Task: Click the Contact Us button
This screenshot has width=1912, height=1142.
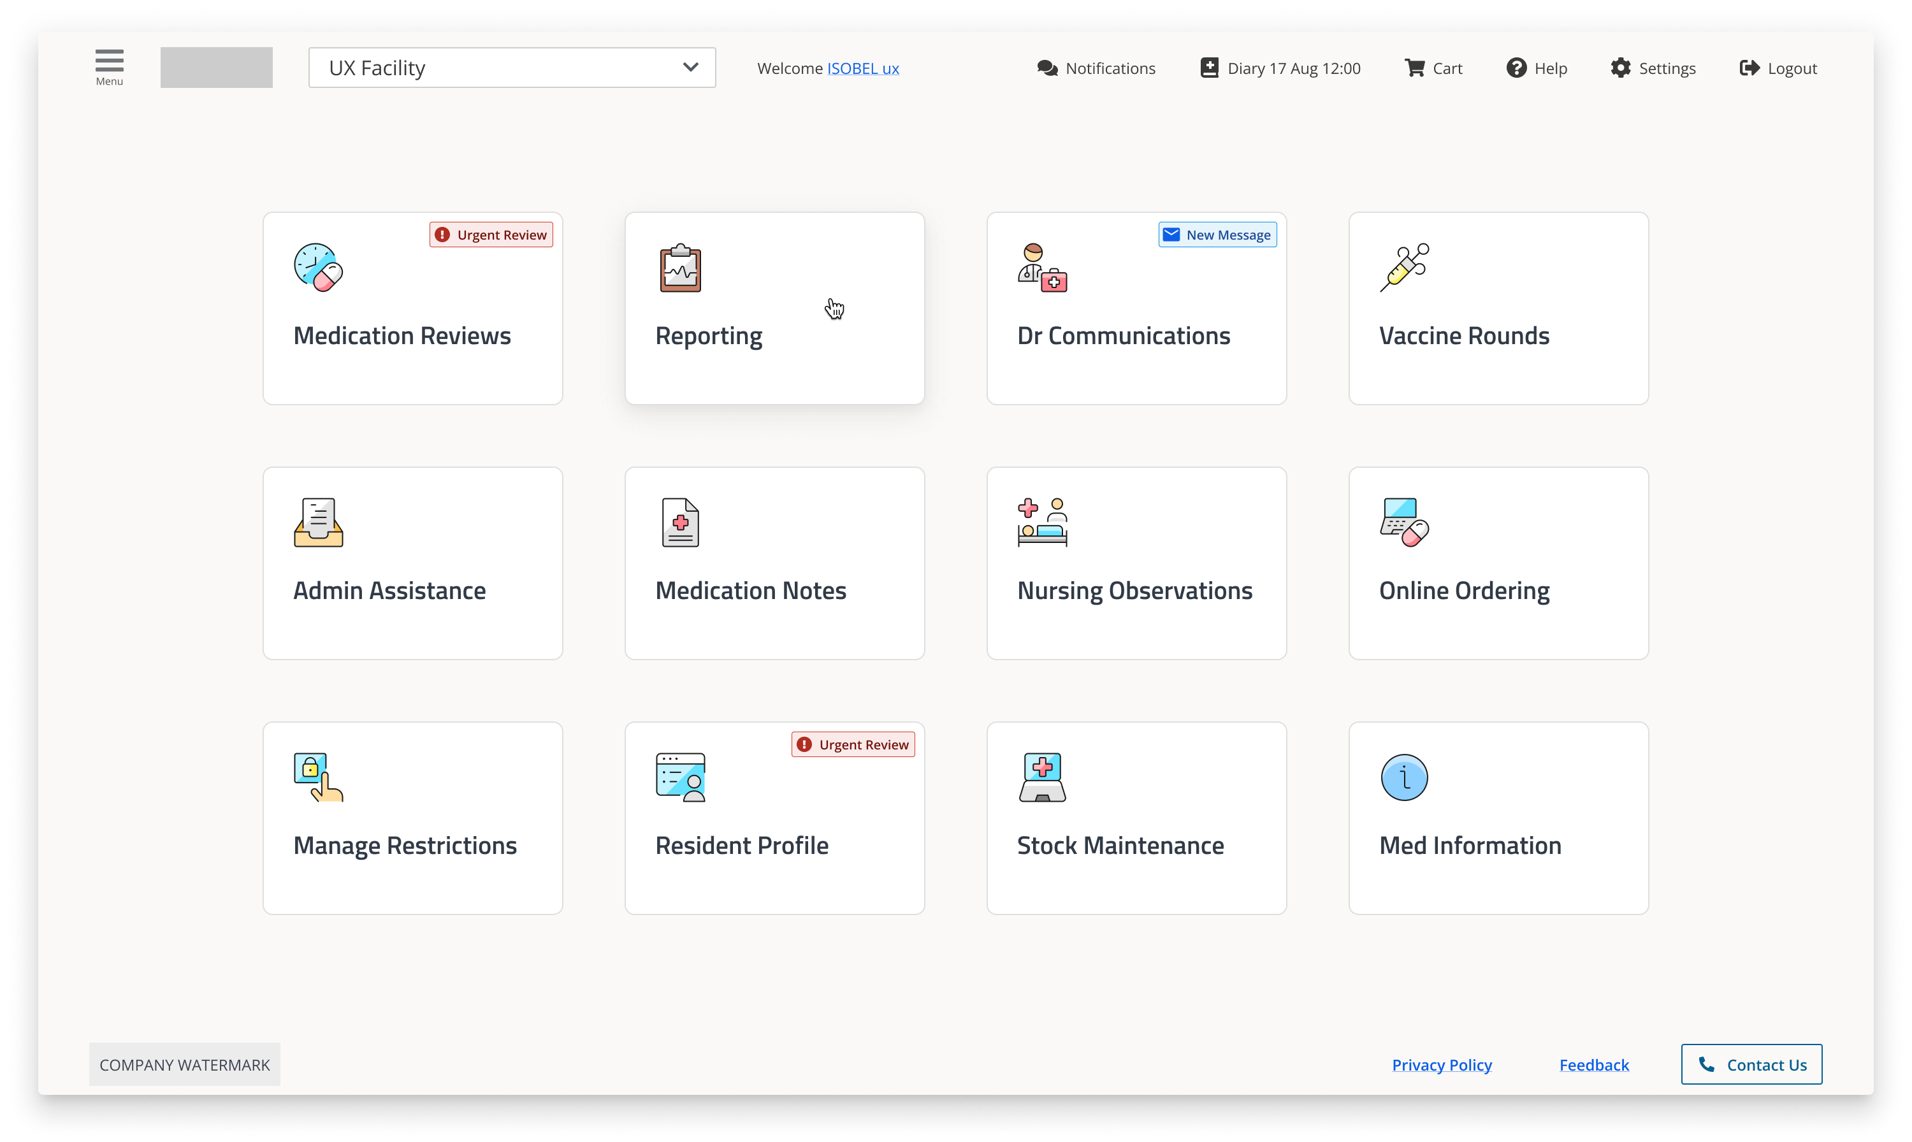Action: (1751, 1064)
